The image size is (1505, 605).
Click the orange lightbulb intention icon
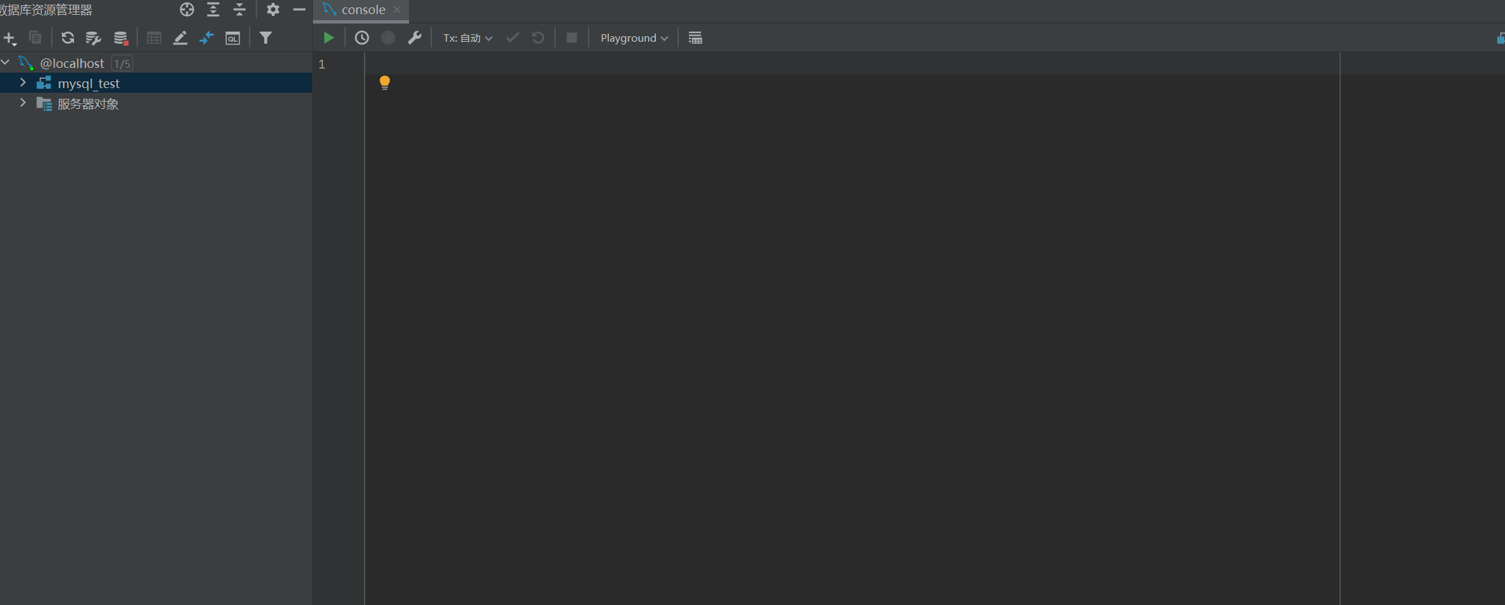click(x=384, y=83)
